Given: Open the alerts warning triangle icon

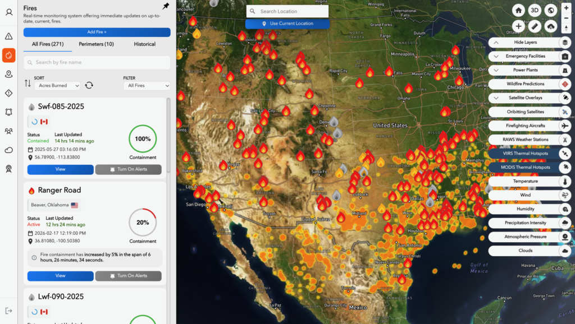Looking at the screenshot, I should (x=9, y=36).
